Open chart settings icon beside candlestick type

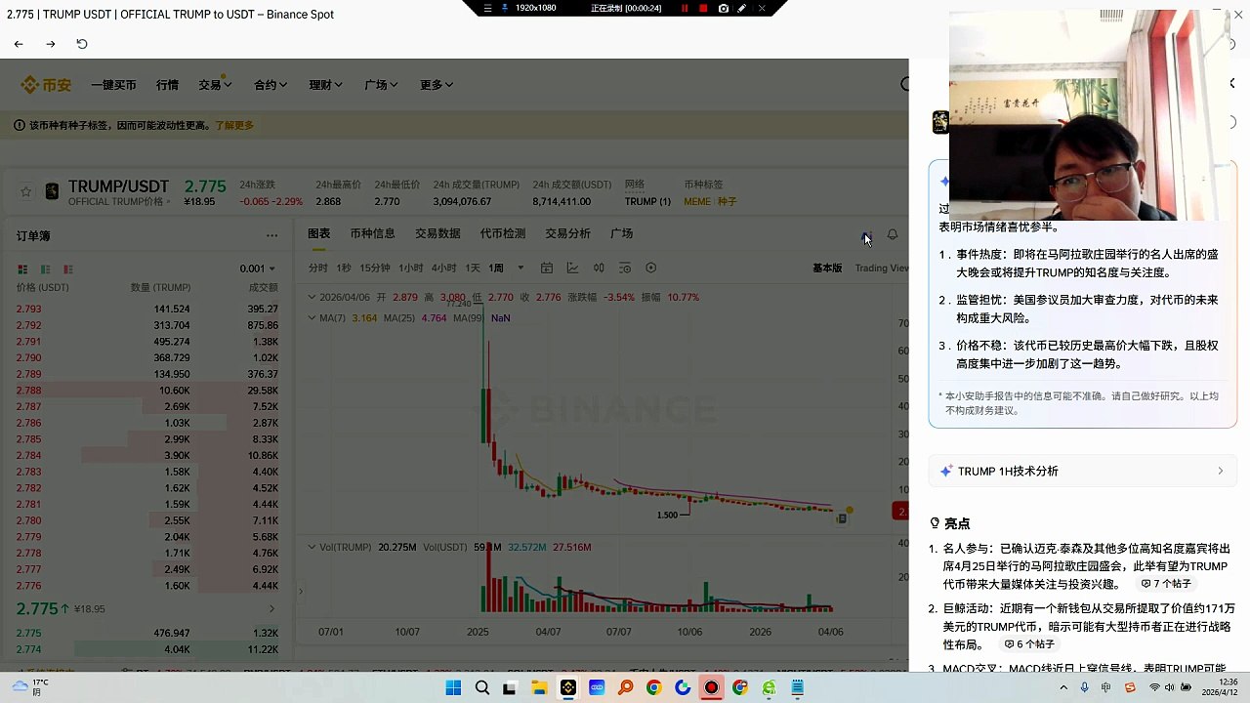pos(625,268)
